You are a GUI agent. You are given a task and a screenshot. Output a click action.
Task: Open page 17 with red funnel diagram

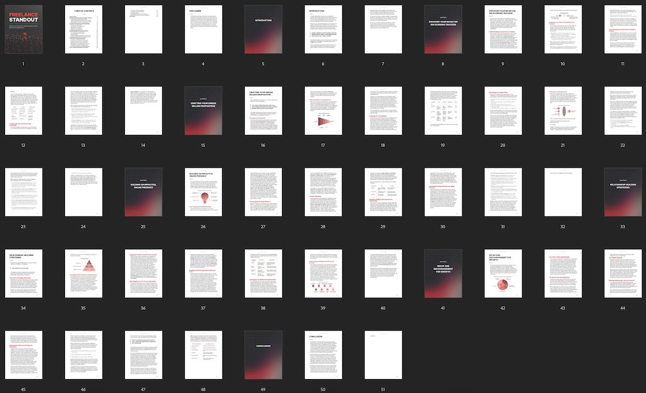point(324,110)
